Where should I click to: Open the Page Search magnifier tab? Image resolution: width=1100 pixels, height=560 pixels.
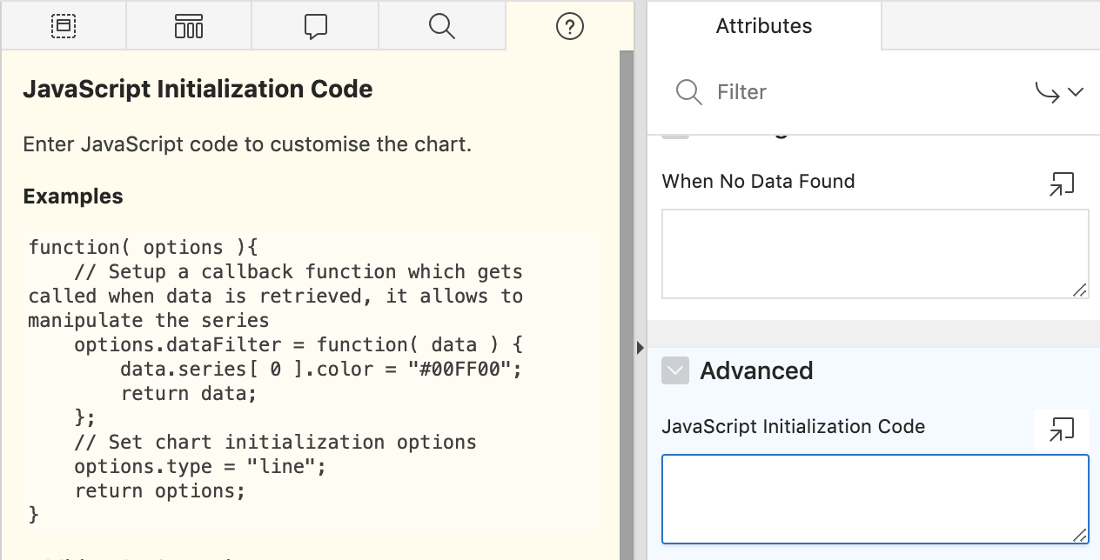442,26
